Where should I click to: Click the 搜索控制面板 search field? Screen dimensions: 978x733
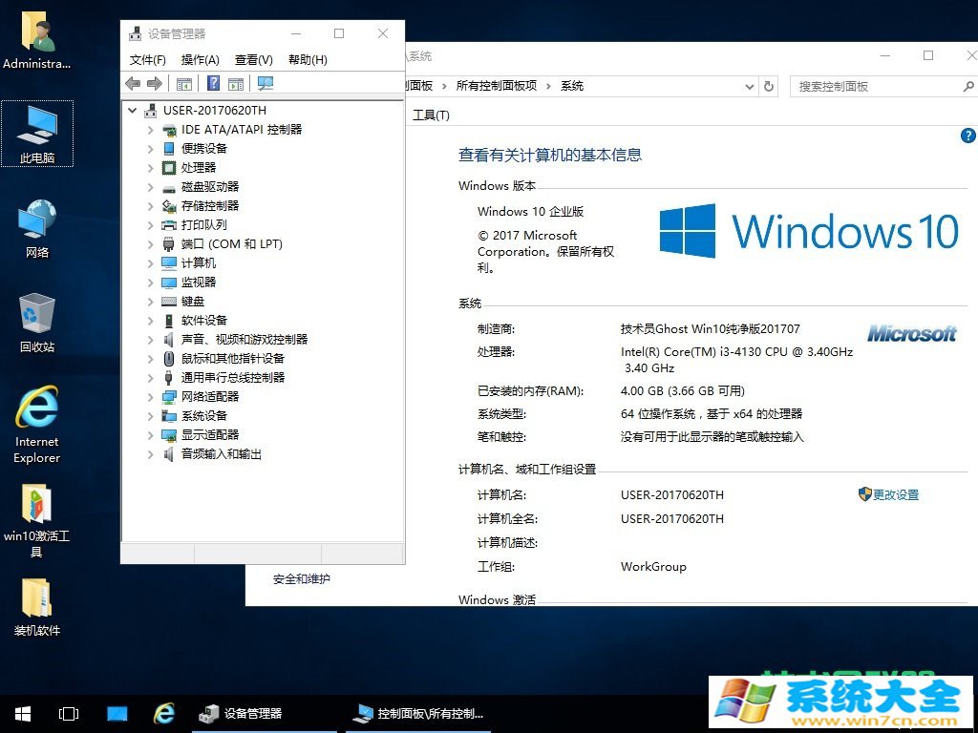pos(874,86)
